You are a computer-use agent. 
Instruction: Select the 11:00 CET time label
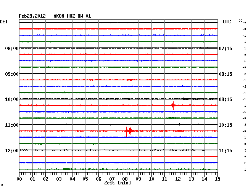(12, 125)
